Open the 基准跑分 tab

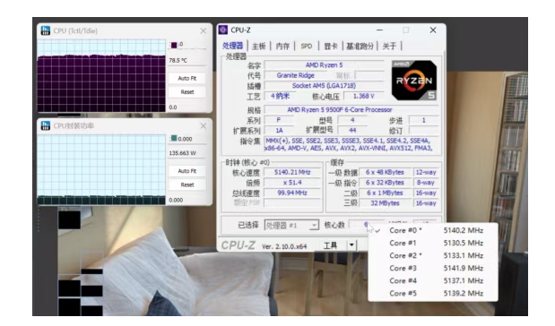[360, 46]
